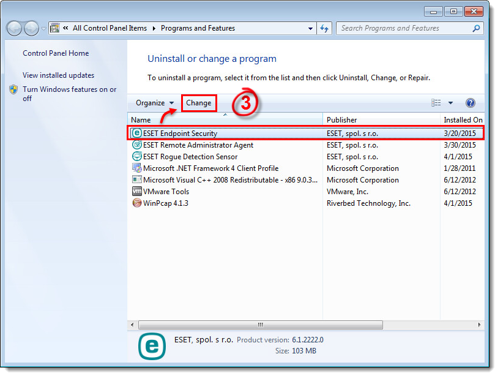Click the Programs and Features breadcrumb
The image size is (495, 373).
(198, 28)
